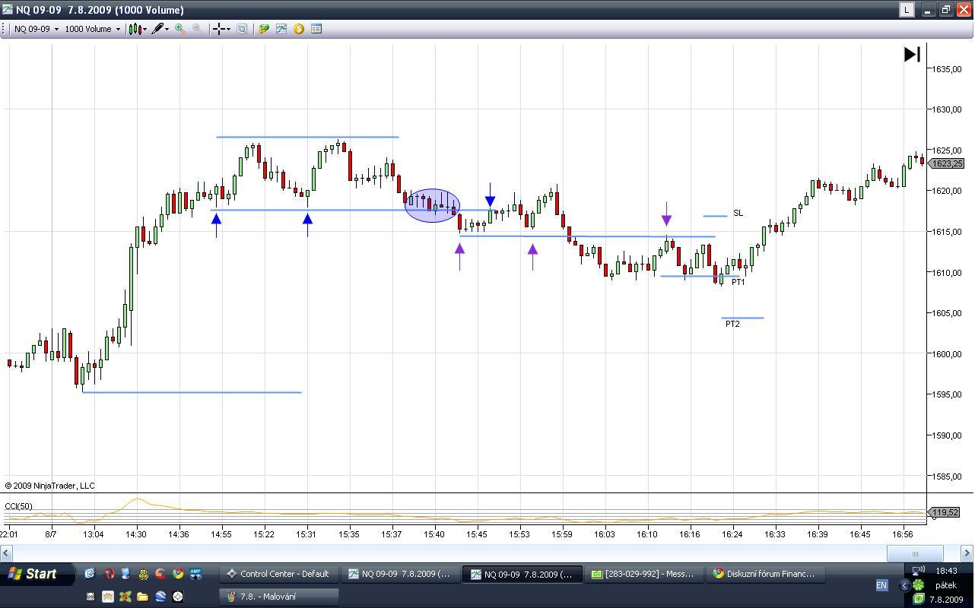Click the jump-to-latest bar arrow icon
The image size is (975, 608).
pos(912,54)
